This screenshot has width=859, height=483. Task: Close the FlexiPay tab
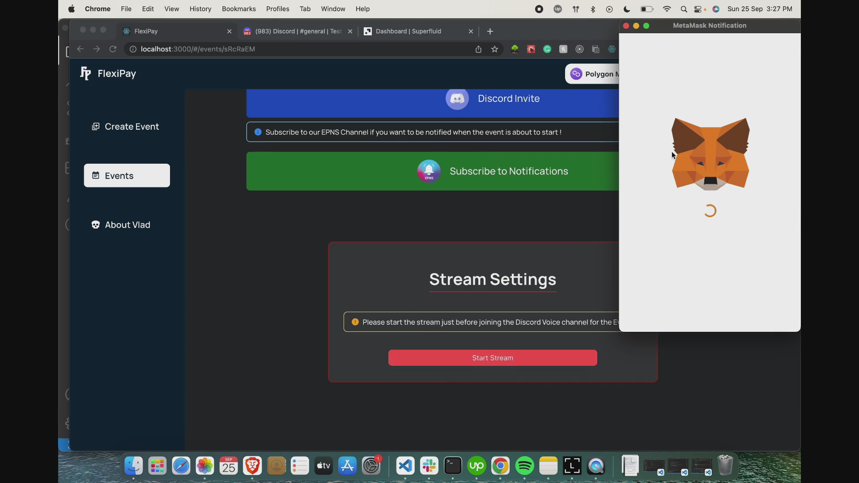230,31
